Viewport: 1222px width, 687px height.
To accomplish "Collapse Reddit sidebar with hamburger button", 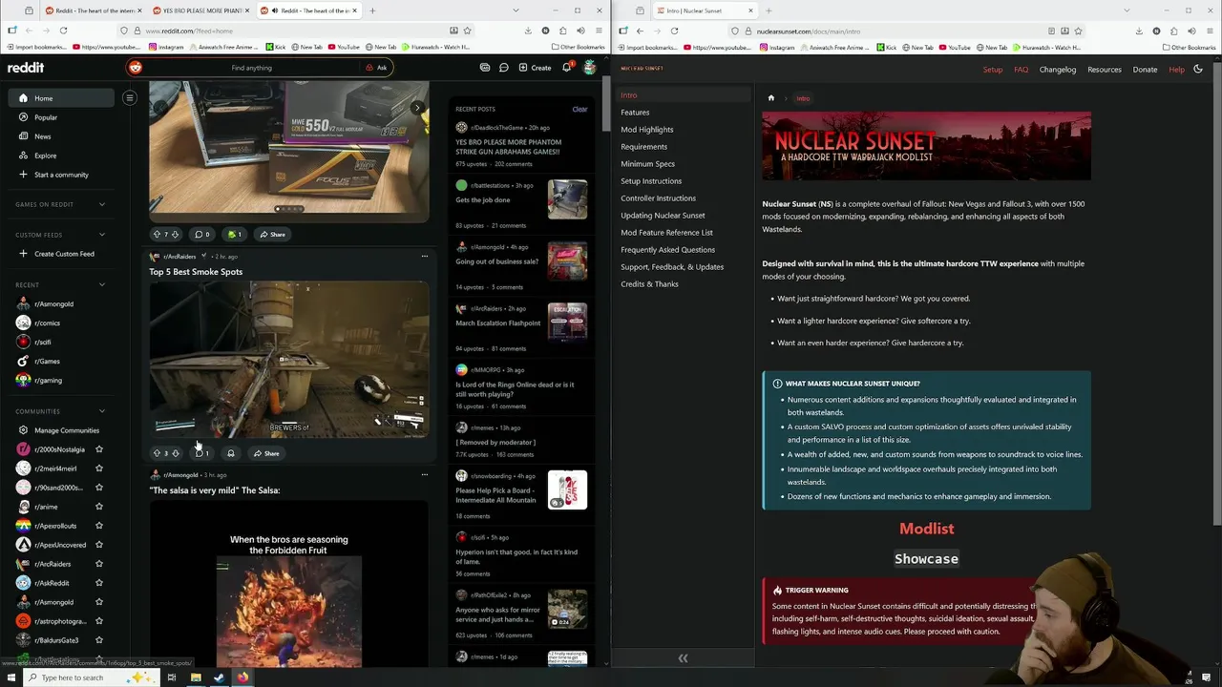I will 130,97.
